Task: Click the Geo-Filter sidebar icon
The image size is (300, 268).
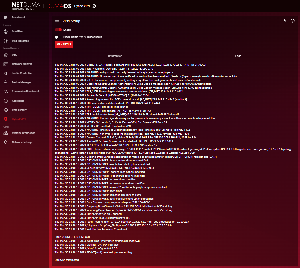Action: 6,32
